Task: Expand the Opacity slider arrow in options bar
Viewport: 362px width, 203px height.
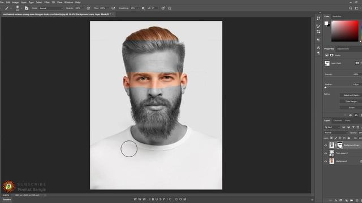Action: [x=83, y=8]
